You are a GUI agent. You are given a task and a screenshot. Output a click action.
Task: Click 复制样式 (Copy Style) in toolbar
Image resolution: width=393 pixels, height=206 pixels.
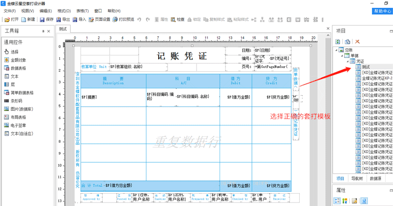(x=214, y=19)
